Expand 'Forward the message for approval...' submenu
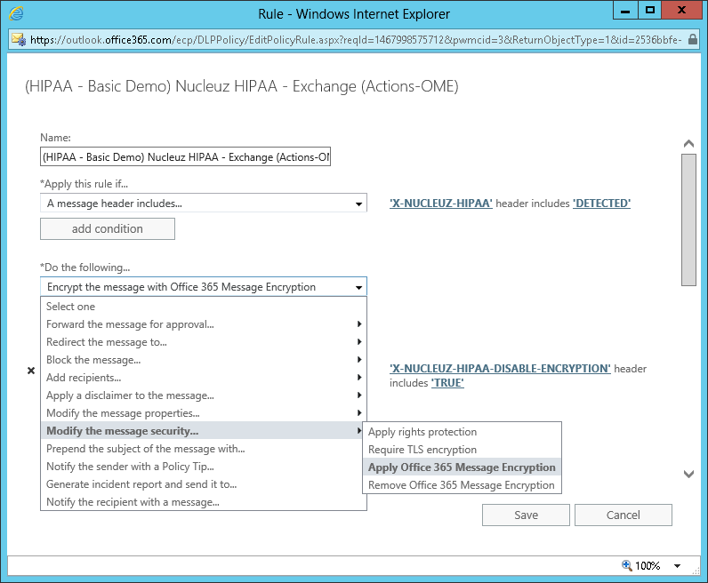708x583 pixels. click(203, 324)
